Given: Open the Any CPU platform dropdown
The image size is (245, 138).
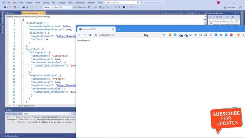Looking at the screenshot, I should click(x=63, y=7).
